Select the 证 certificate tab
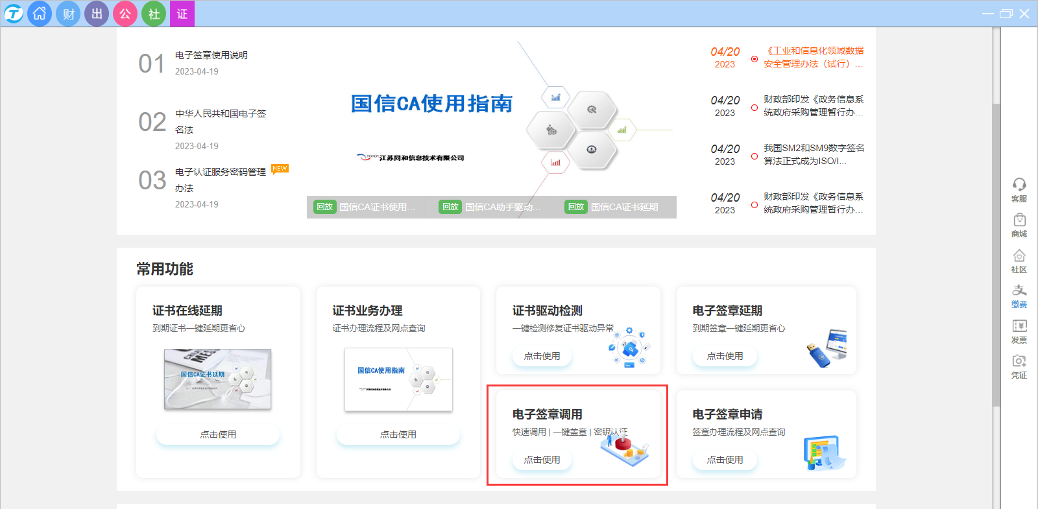The width and height of the screenshot is (1038, 509). pyautogui.click(x=182, y=14)
